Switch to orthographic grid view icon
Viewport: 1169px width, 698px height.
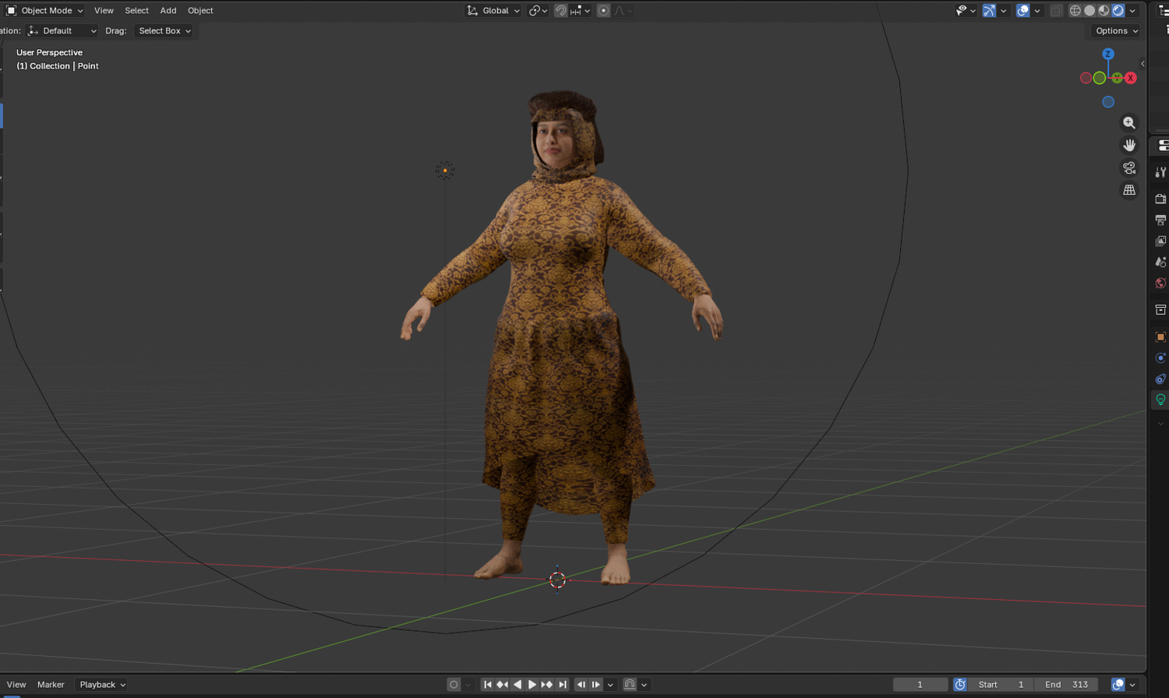point(1128,190)
